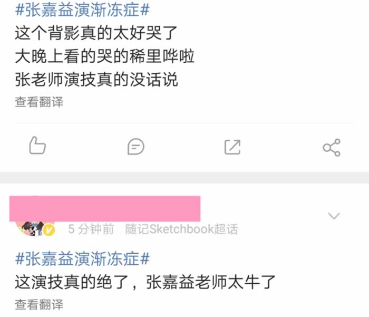Tap 查看翻译 below 张老师演技真的没话说

39,102
